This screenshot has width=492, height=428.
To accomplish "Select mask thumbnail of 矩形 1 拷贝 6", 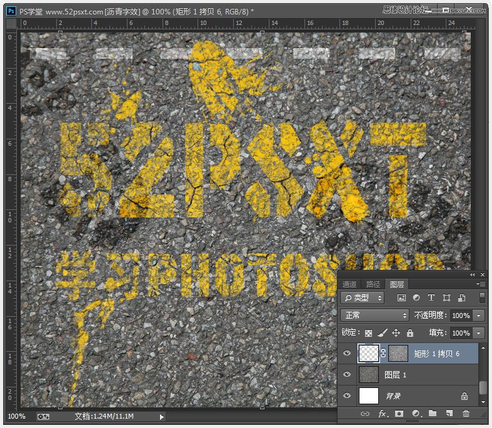I will click(398, 354).
